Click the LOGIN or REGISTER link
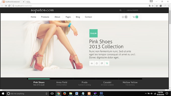 [132, 10]
